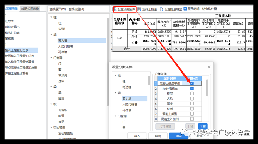The width and height of the screenshot is (258, 144).
Task: Check the 混凝土类型 classification checkbox
Action: (192, 114)
